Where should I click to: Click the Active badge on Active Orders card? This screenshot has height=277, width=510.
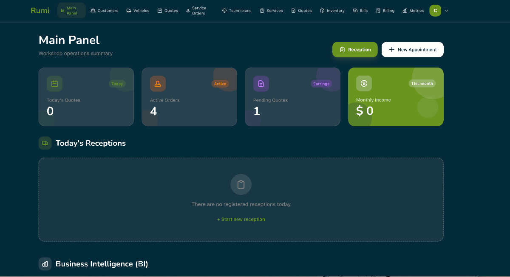click(x=220, y=84)
